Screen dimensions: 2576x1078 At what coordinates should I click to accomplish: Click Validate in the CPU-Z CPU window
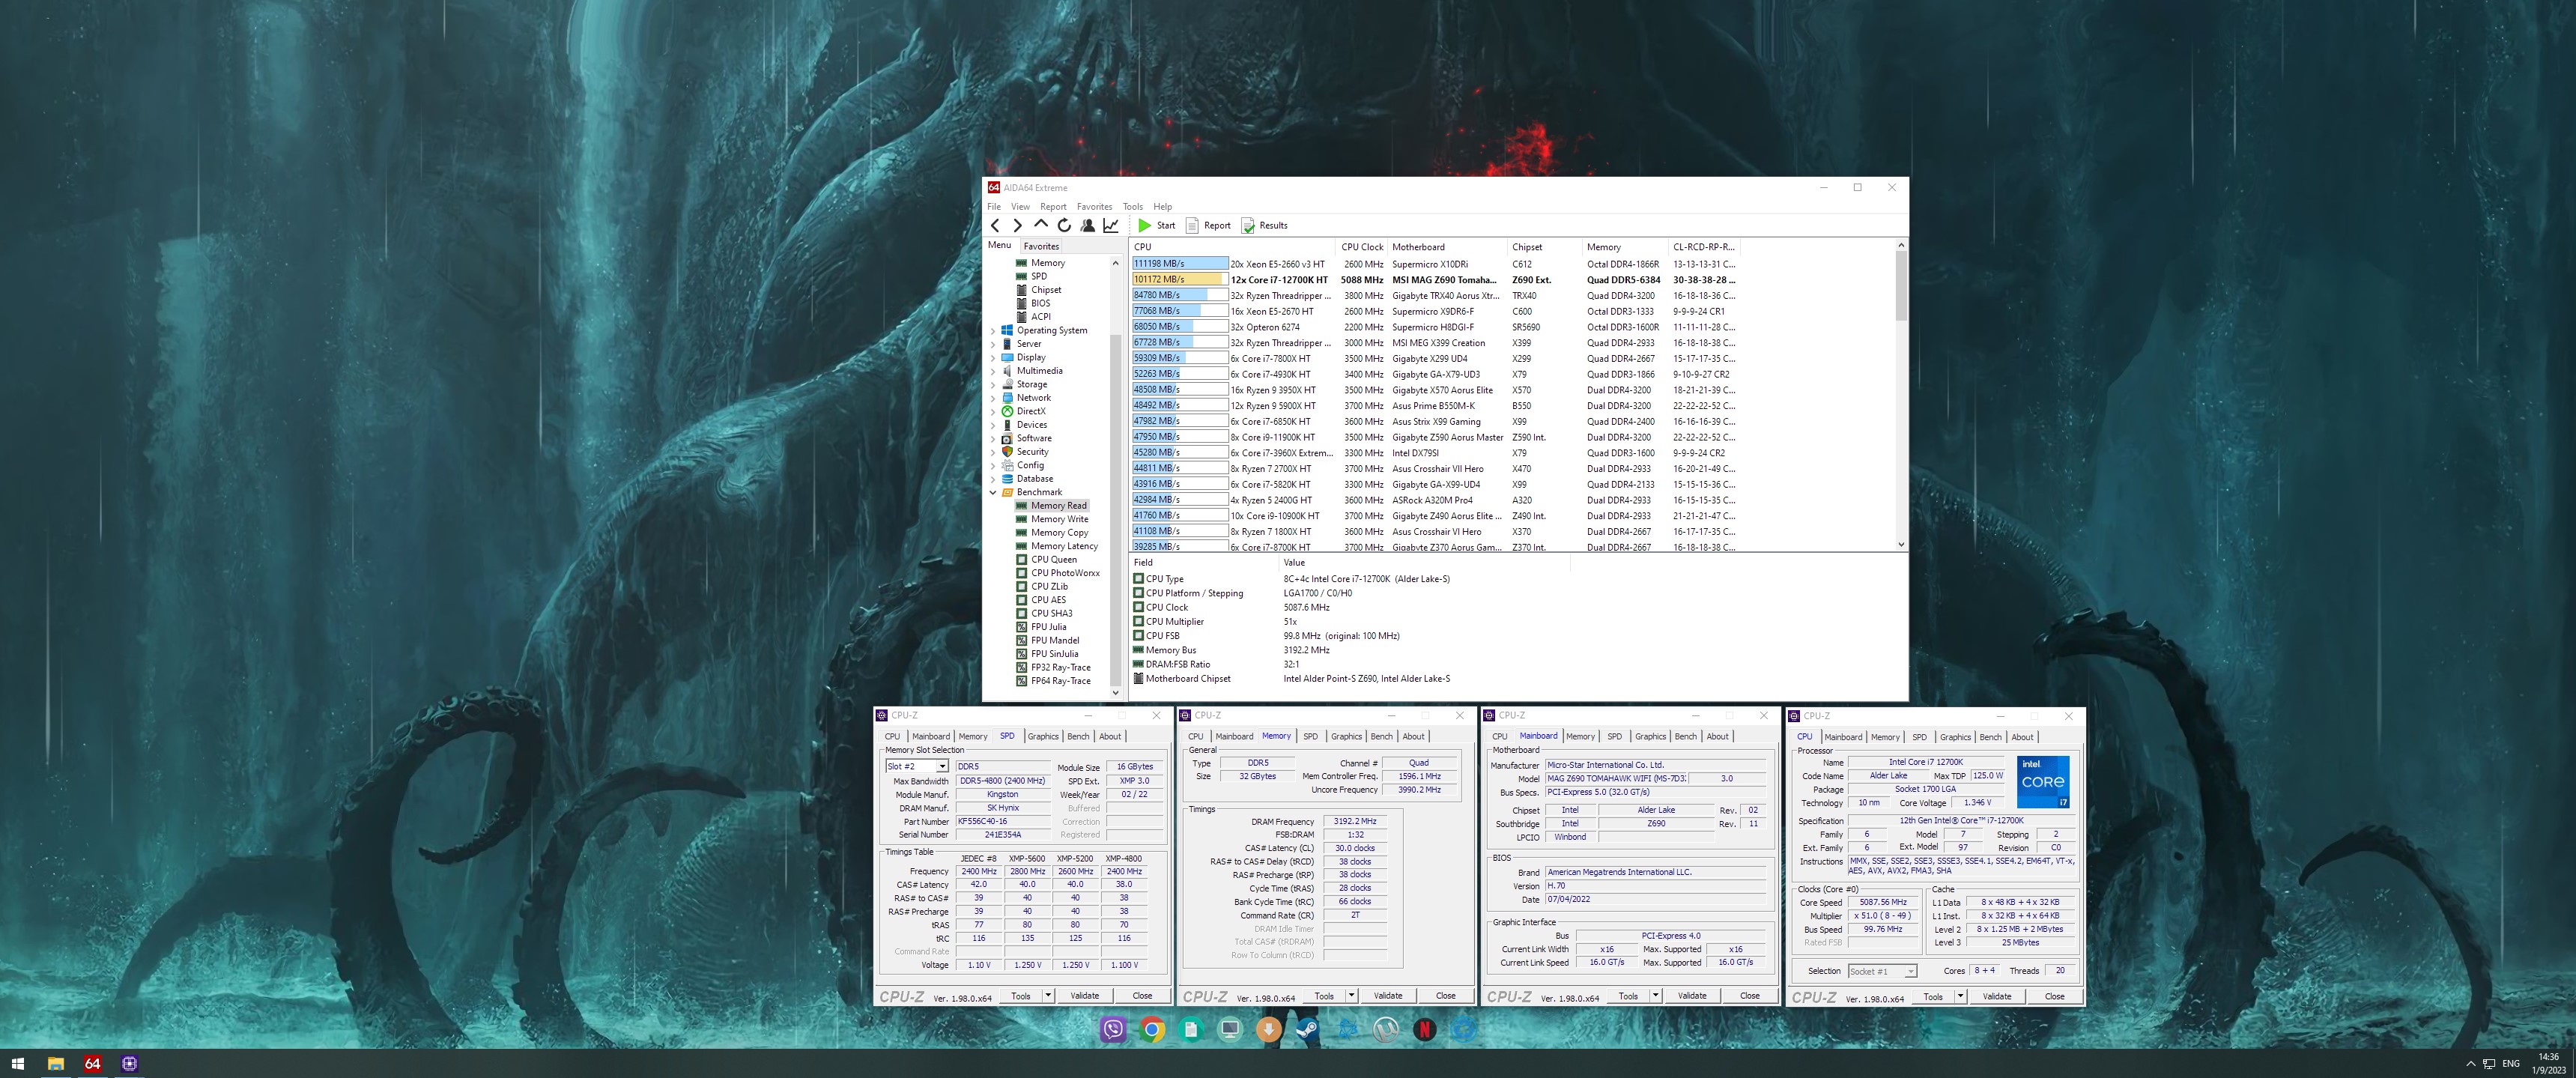[x=1996, y=996]
